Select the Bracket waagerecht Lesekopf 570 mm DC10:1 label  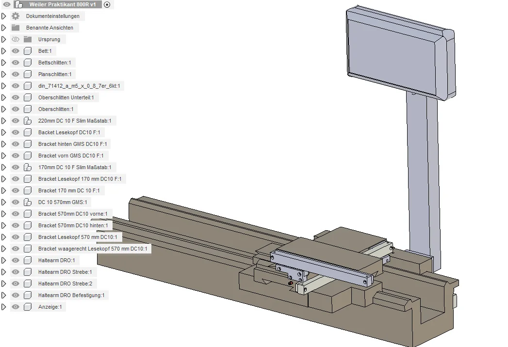click(x=93, y=249)
